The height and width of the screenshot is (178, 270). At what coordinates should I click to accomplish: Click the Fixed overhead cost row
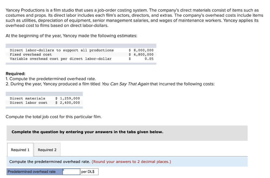(x=79, y=54)
